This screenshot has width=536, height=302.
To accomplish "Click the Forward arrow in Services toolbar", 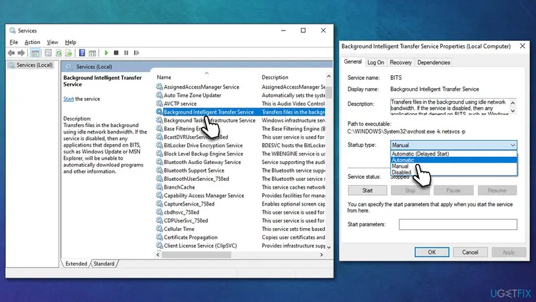I will (21, 52).
